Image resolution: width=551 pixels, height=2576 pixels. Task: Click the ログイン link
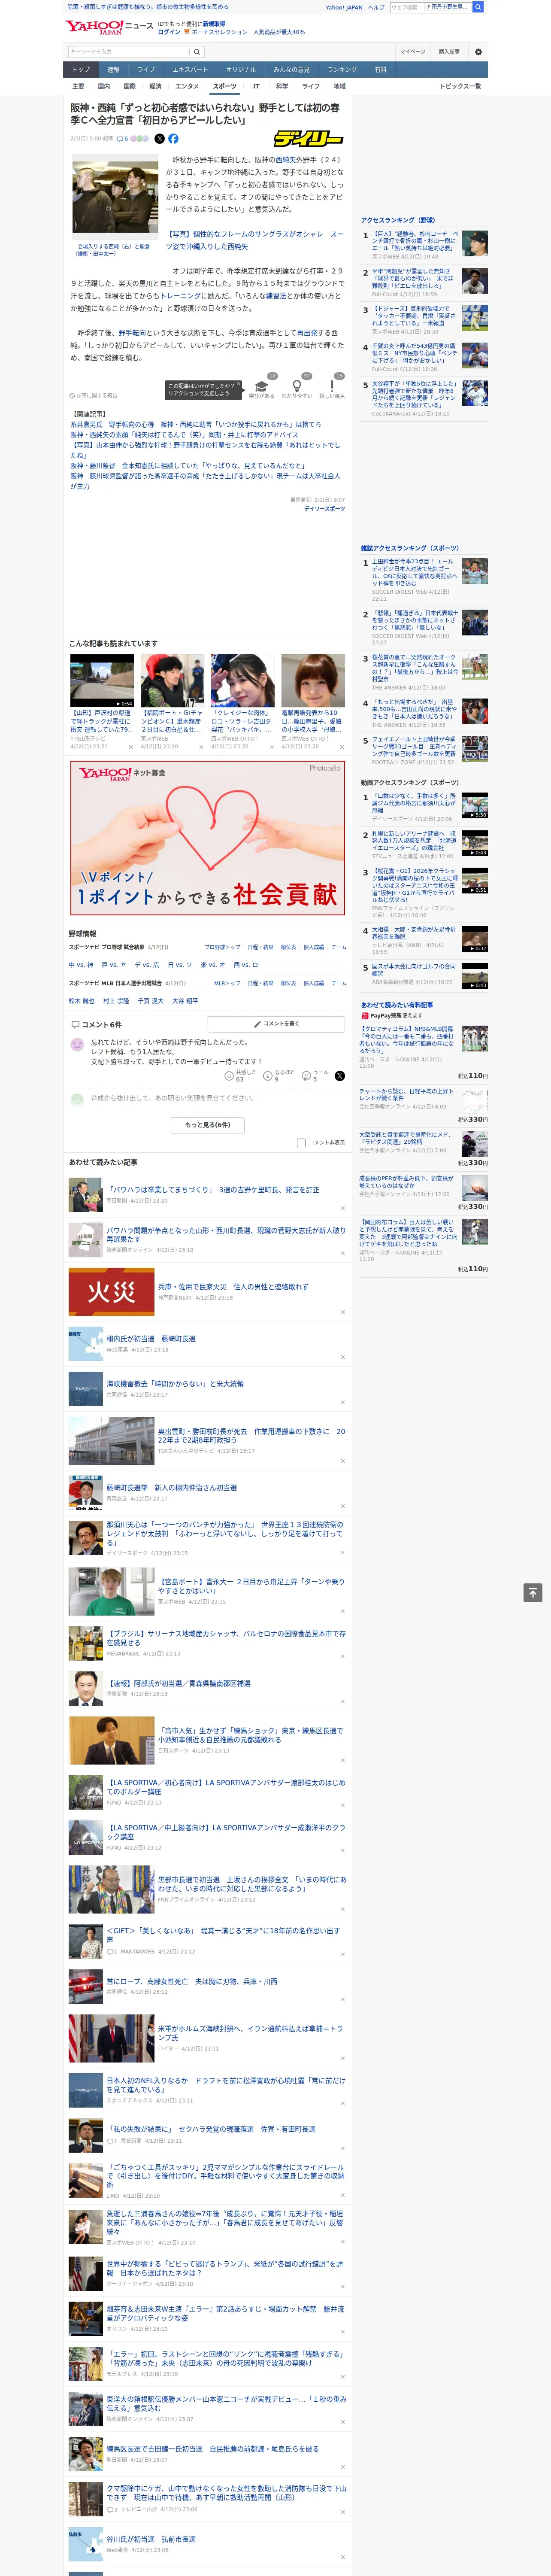[x=169, y=32]
